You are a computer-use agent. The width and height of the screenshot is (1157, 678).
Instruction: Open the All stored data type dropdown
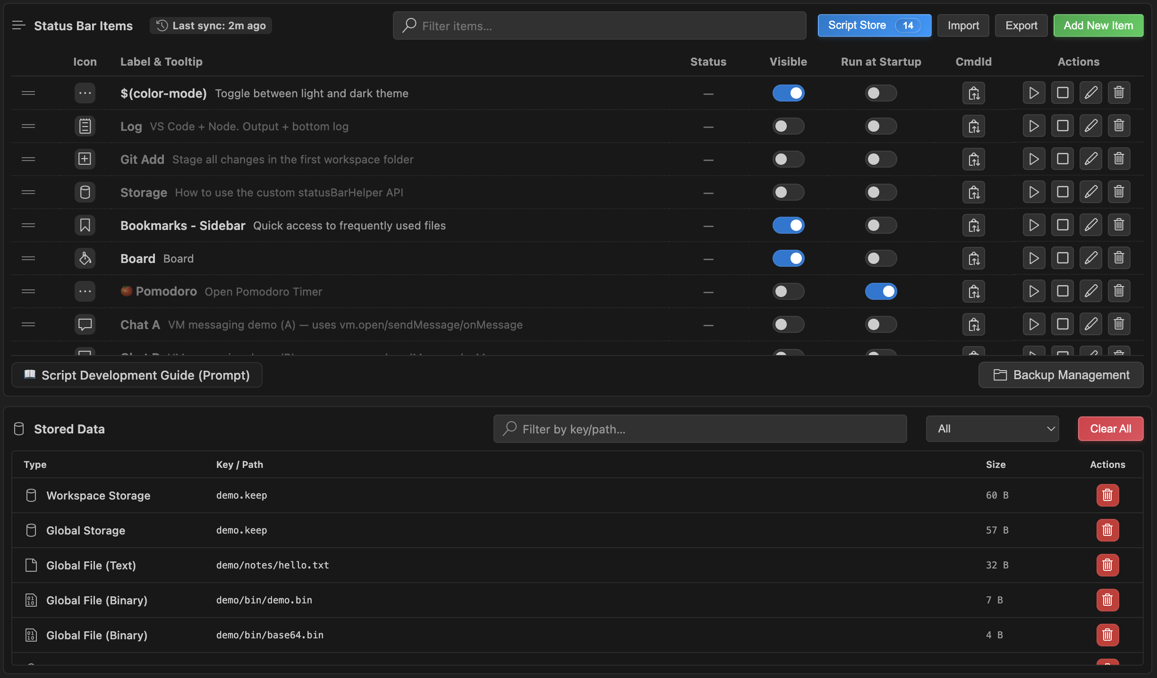click(992, 429)
